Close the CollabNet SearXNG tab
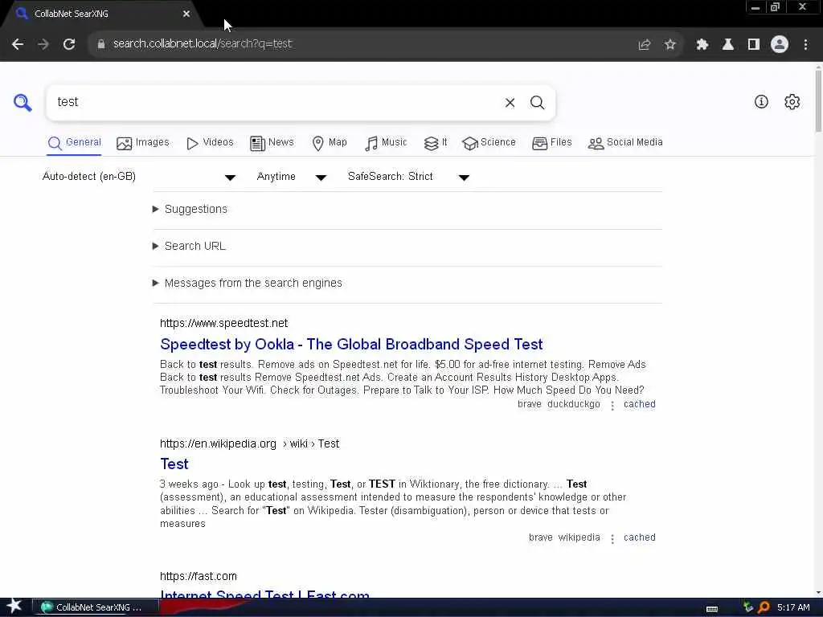Screen dimensions: 823x617 186,14
